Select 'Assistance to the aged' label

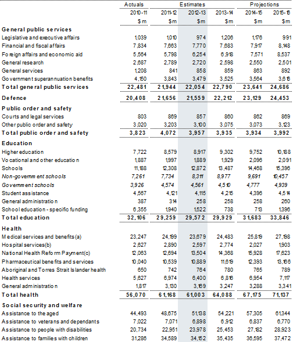click(x=30, y=314)
